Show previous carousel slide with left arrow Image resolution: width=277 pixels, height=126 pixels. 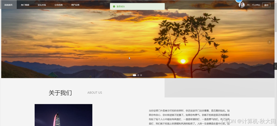(5, 42)
